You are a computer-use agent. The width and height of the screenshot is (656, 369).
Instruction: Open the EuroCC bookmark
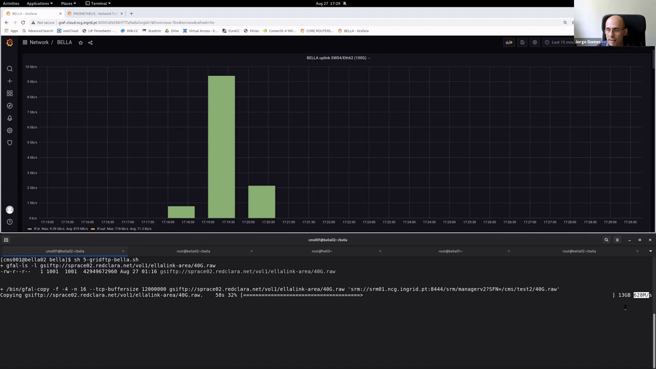tap(231, 31)
